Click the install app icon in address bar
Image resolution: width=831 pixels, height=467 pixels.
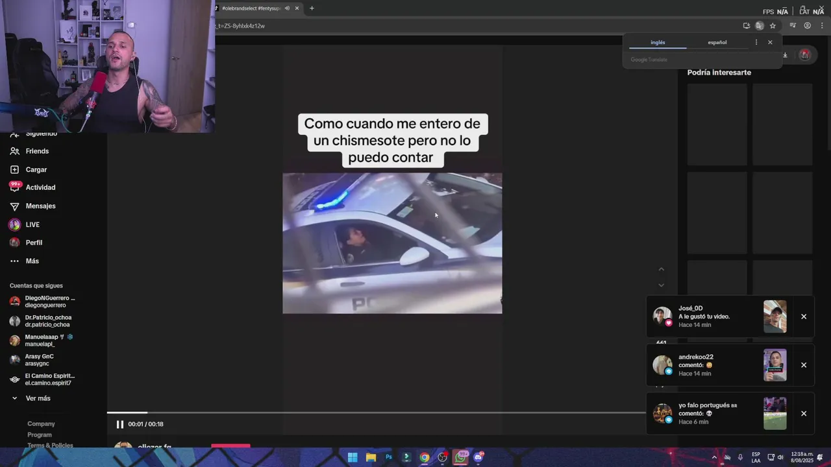point(747,26)
